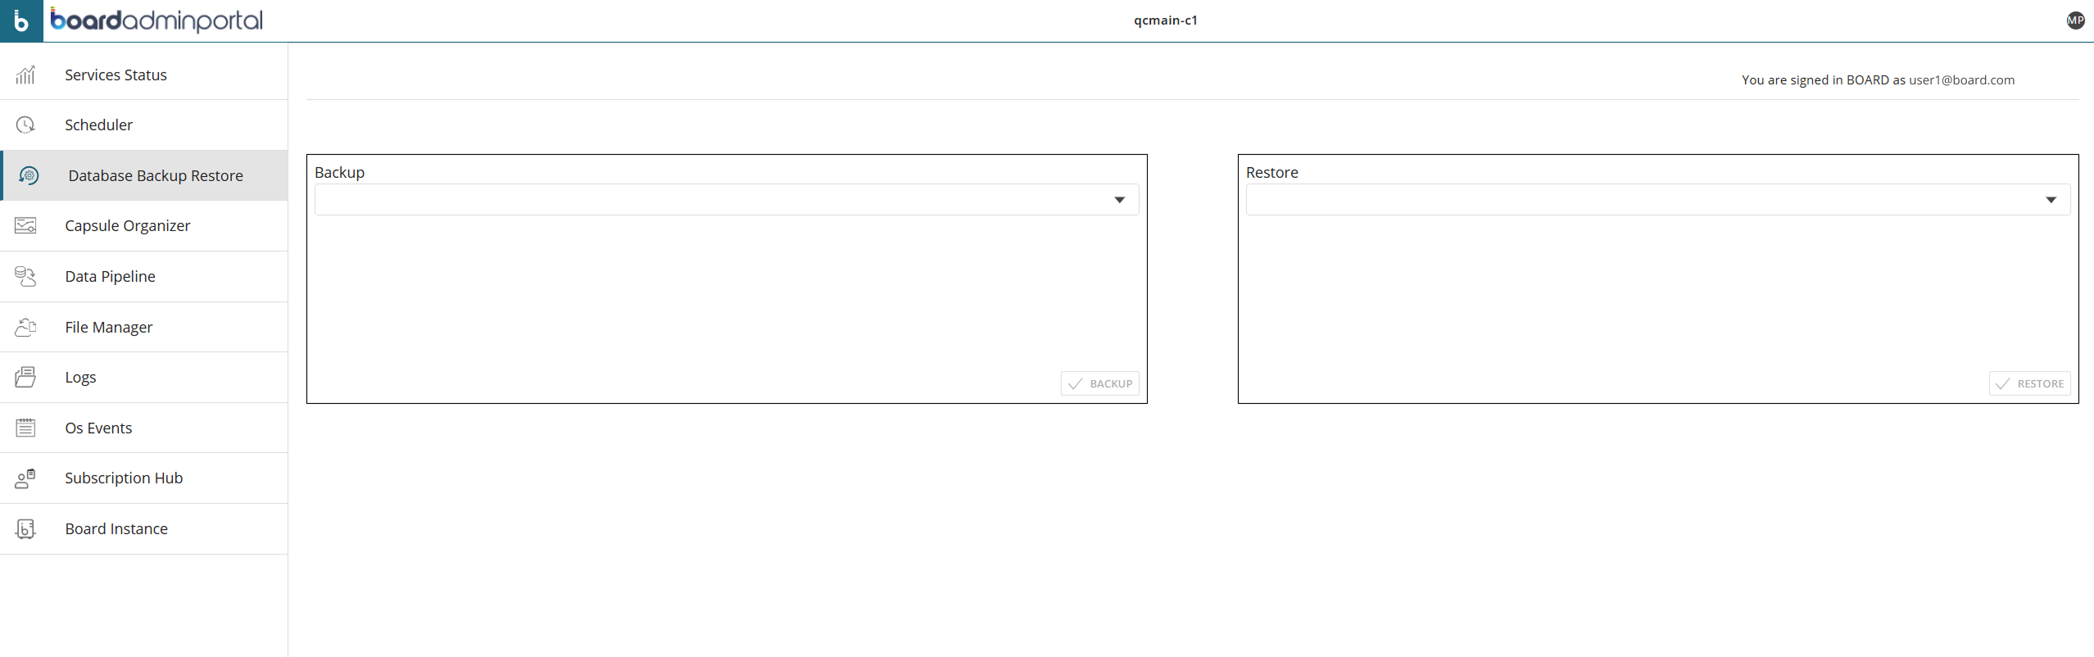Click inside the Restore selection field

[x=1658, y=200]
